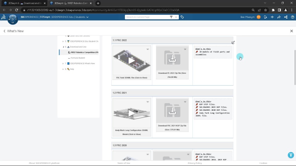Click the 3DS compass logo icon
The image size is (296, 166).
pyautogui.click(x=3, y=17)
